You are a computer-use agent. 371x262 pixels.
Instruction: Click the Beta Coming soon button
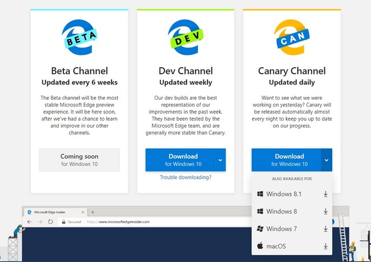tap(79, 160)
